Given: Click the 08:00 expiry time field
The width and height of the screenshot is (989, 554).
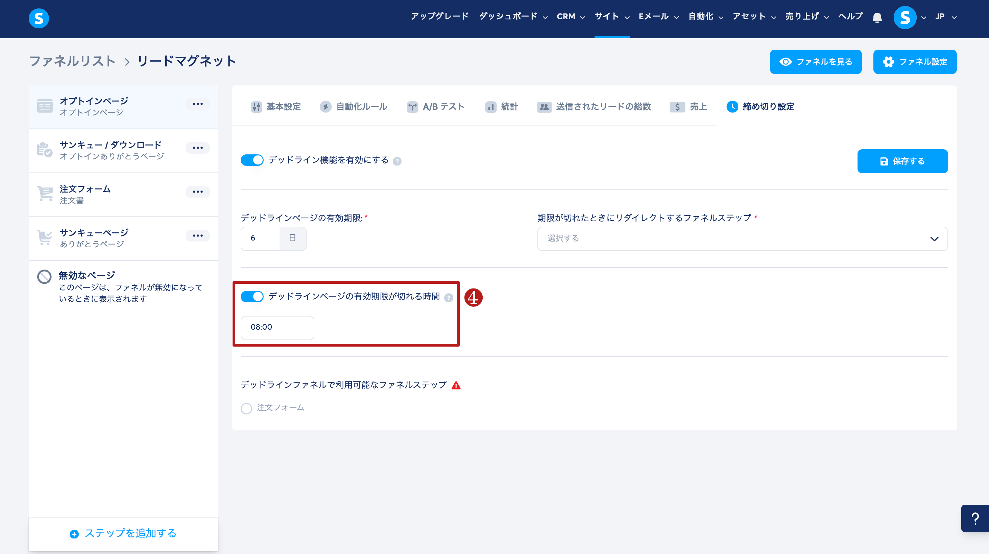Looking at the screenshot, I should [x=277, y=327].
